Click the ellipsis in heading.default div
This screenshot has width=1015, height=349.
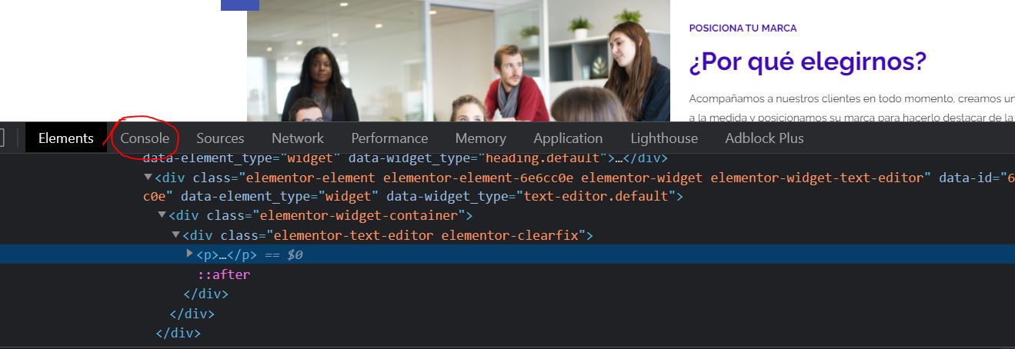tap(618, 158)
